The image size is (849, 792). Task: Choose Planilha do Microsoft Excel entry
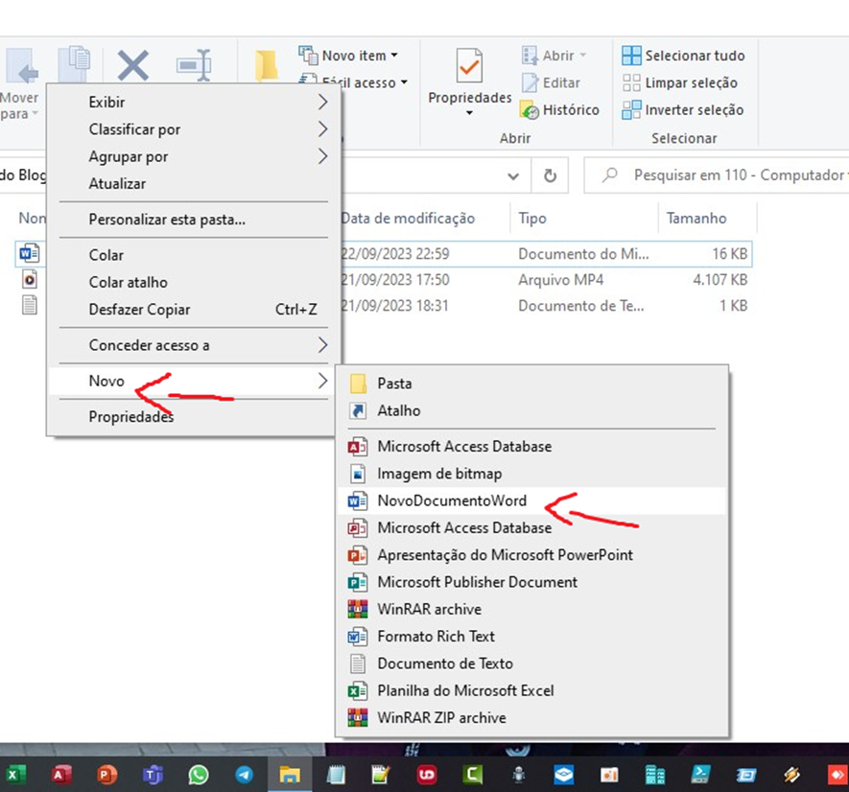pyautogui.click(x=531, y=690)
